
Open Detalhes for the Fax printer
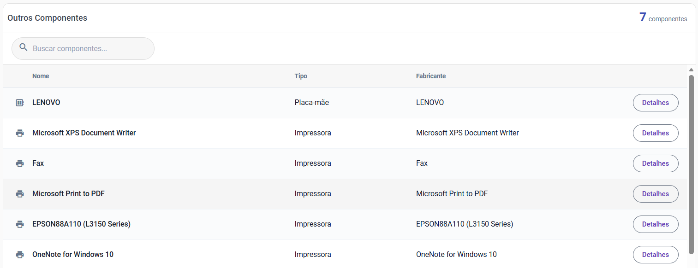656,163
